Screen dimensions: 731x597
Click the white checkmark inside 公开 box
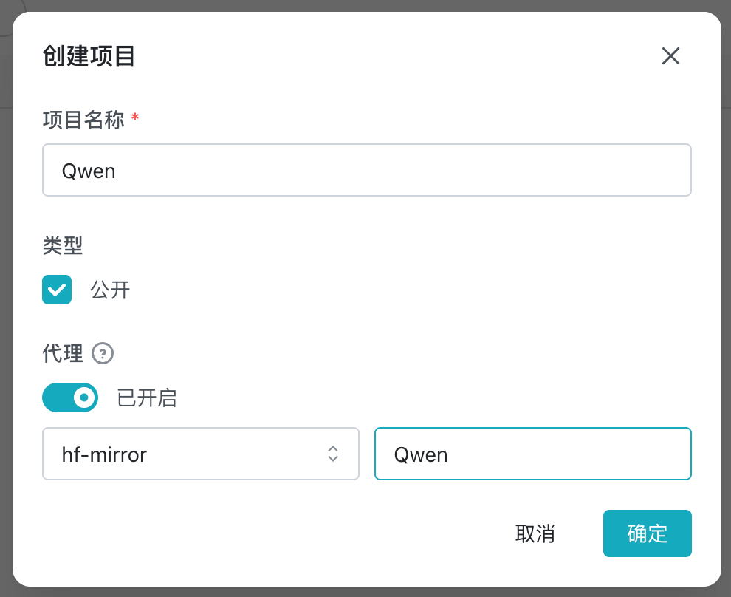click(x=57, y=290)
